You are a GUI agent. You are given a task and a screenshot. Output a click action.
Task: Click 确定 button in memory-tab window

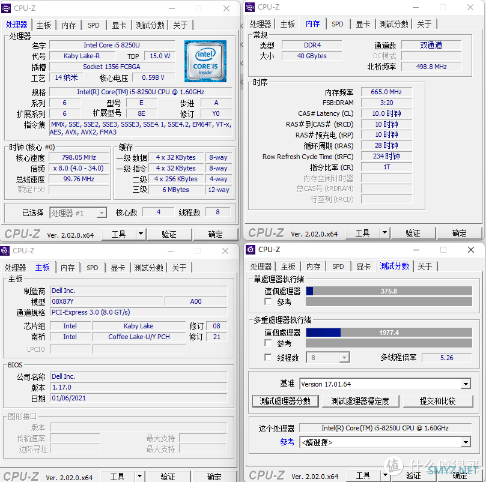tap(459, 233)
